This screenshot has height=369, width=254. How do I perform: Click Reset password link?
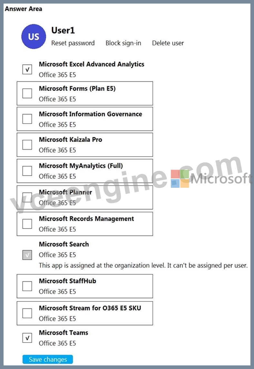[73, 43]
